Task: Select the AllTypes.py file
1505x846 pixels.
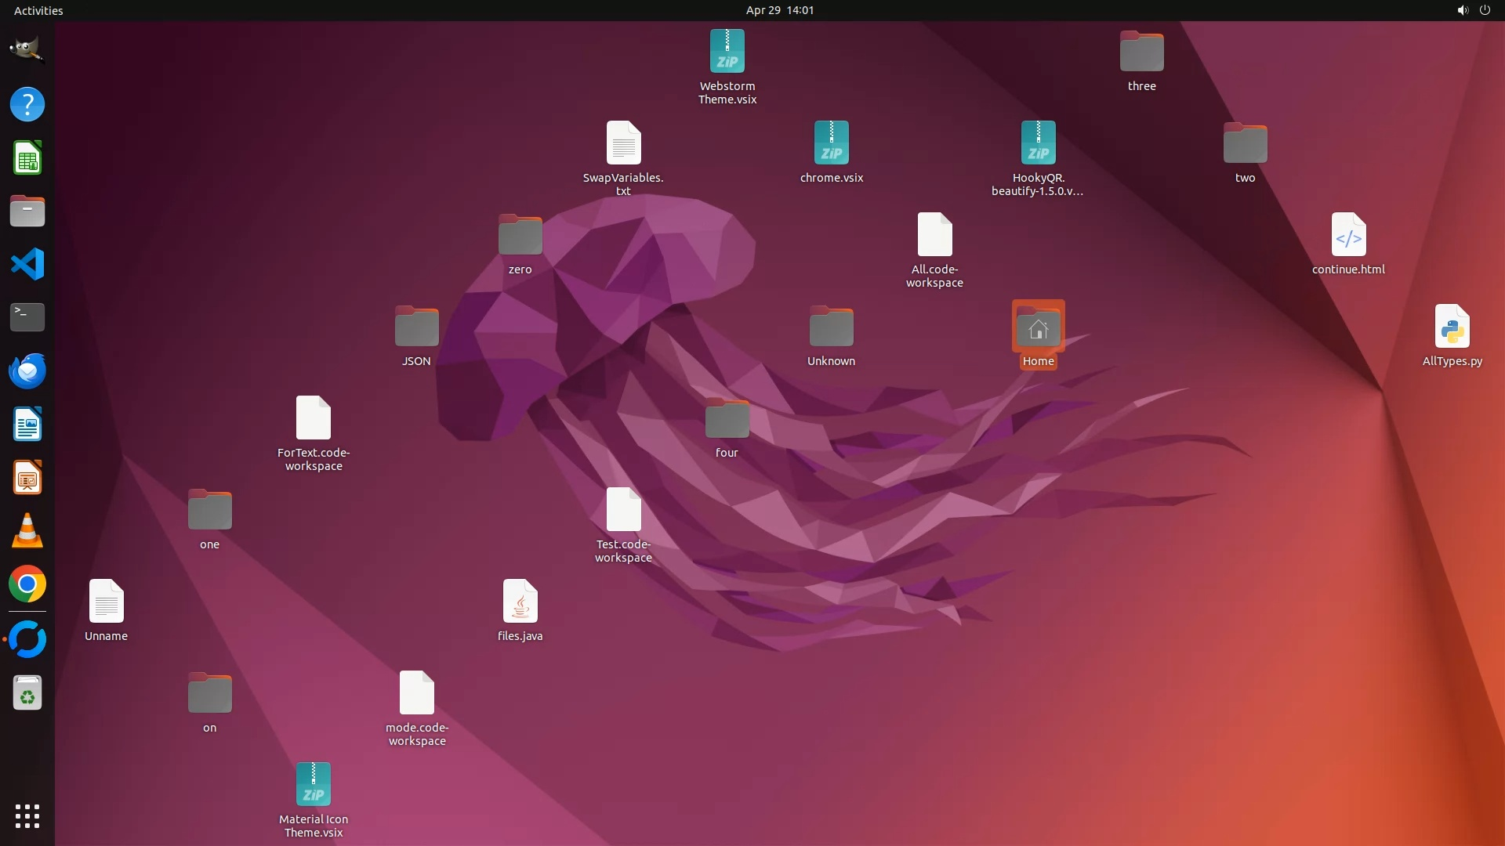Action: click(x=1452, y=327)
